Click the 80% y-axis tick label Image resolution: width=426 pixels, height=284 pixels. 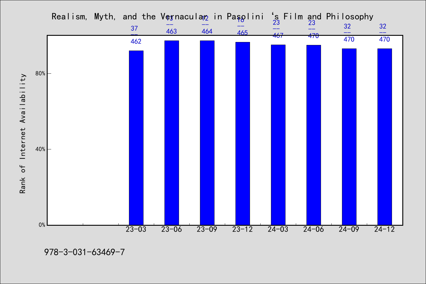(40, 73)
